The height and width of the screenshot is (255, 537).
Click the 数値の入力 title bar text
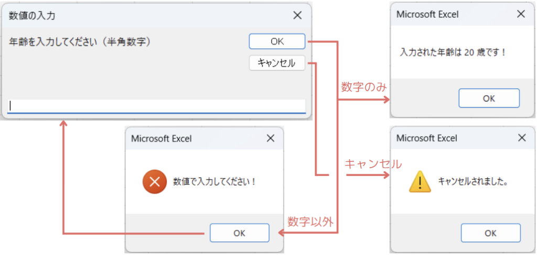(x=33, y=16)
